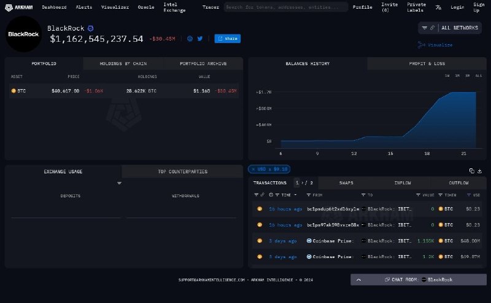Screen dimensions: 491x303
Task: Select the Exchange Usage tab
Action: [63, 171]
